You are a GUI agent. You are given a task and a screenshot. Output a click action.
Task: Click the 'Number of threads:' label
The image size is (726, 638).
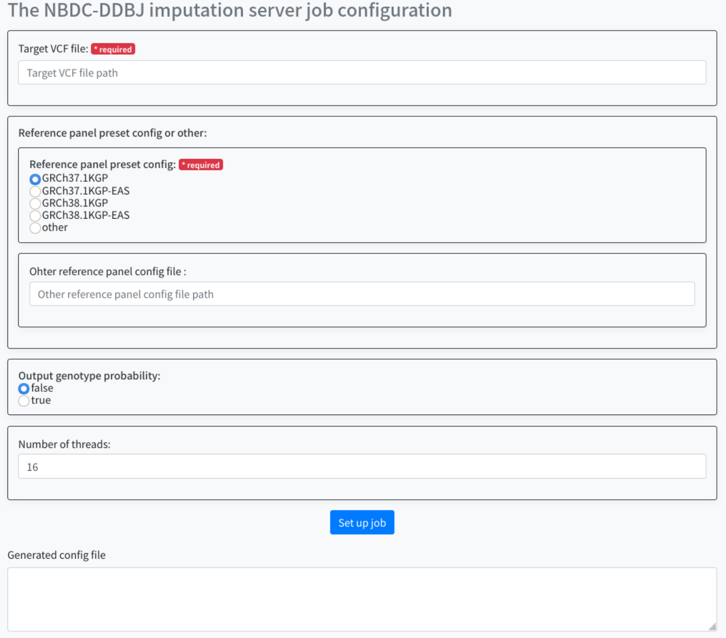pyautogui.click(x=64, y=444)
